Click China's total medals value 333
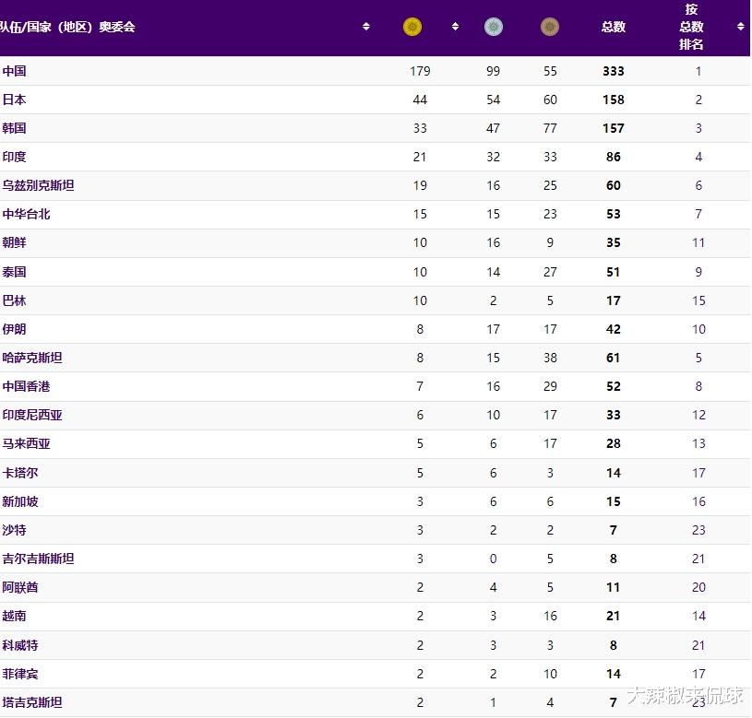 point(614,71)
